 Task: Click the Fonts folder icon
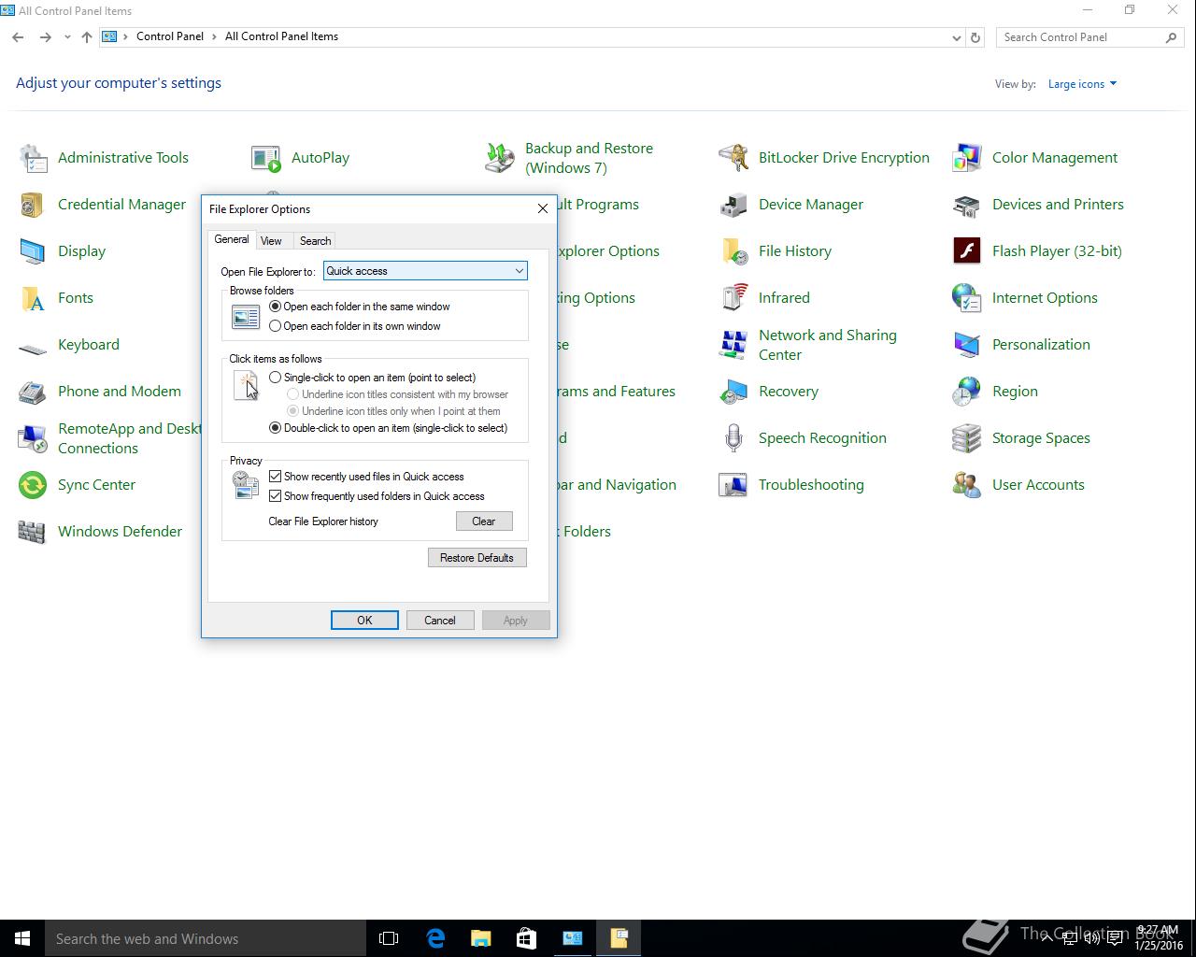click(33, 298)
